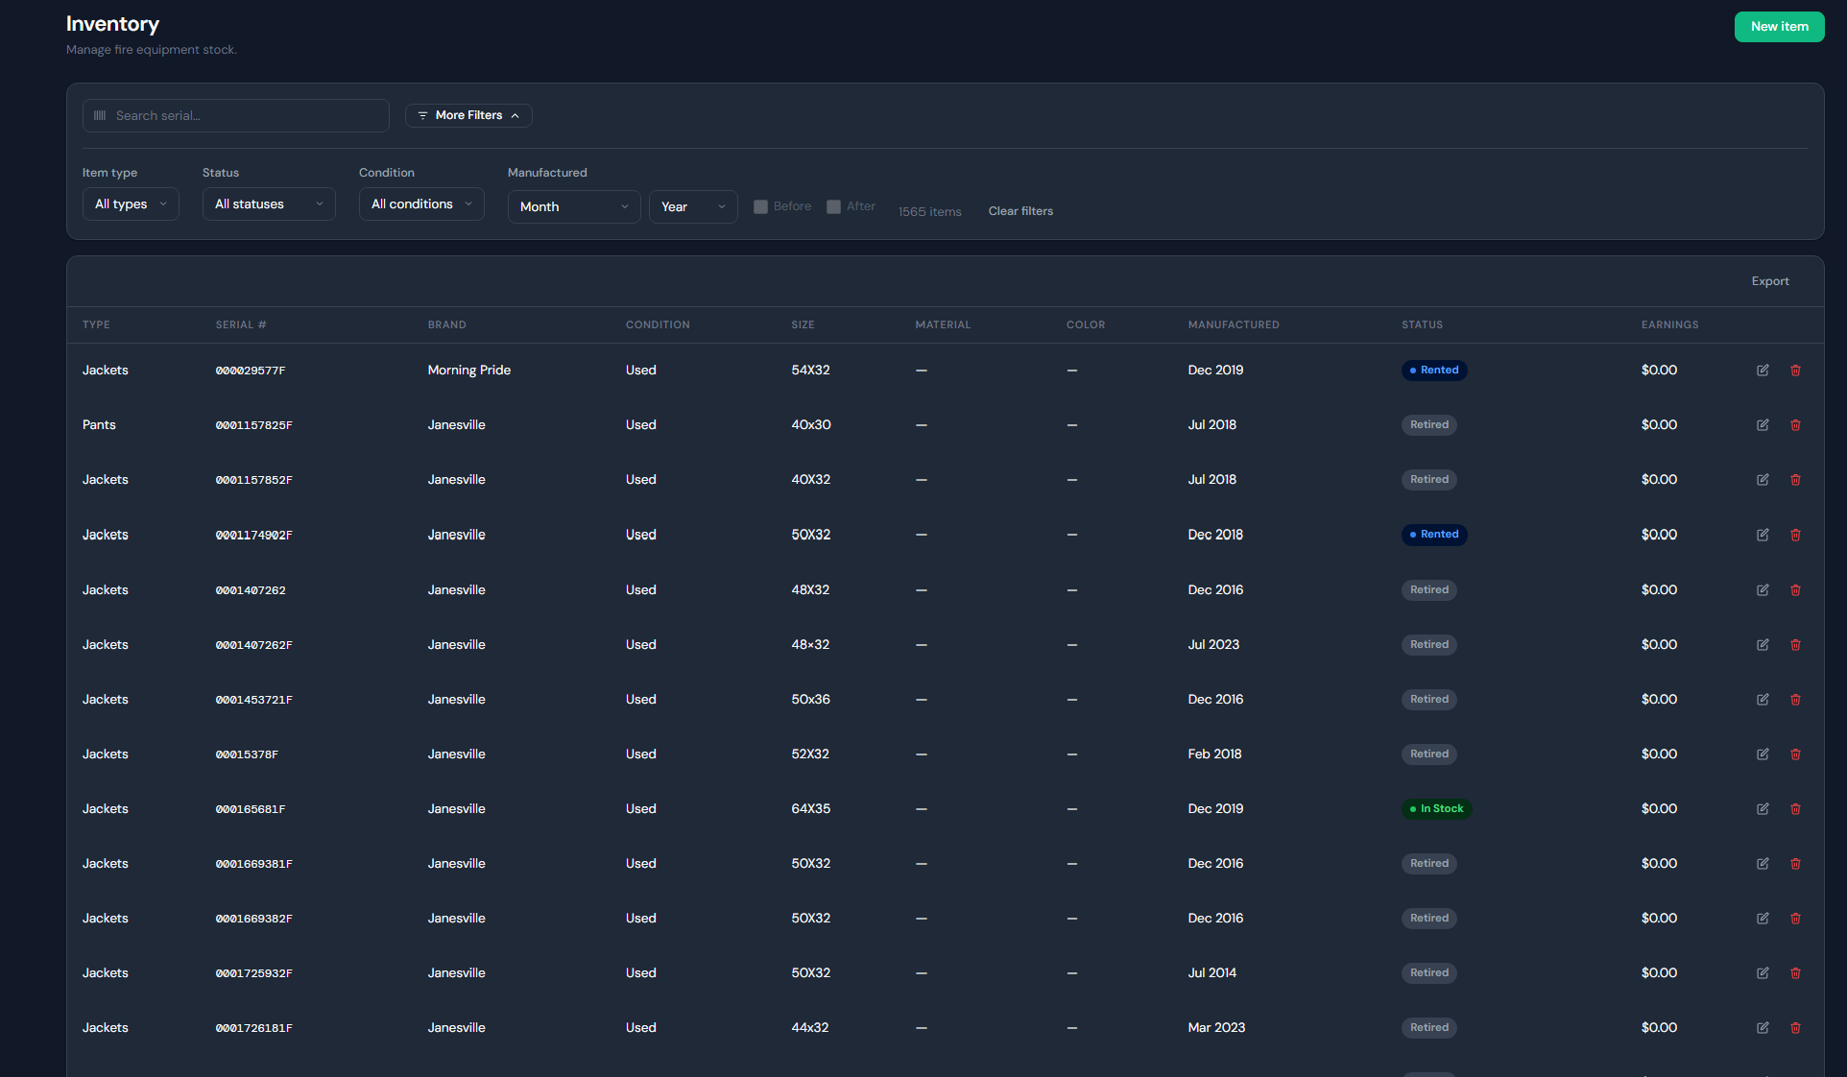This screenshot has height=1077, width=1847.
Task: Sort by the Brand column header
Action: [447, 324]
